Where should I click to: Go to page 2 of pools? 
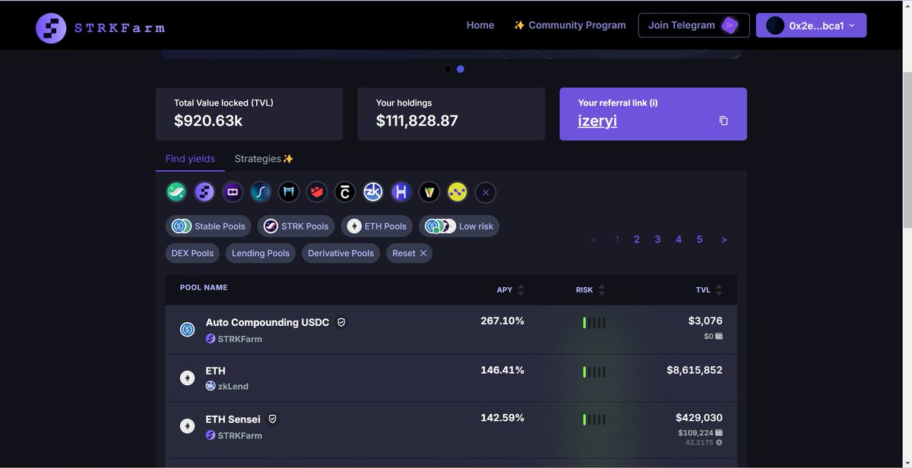click(x=637, y=239)
